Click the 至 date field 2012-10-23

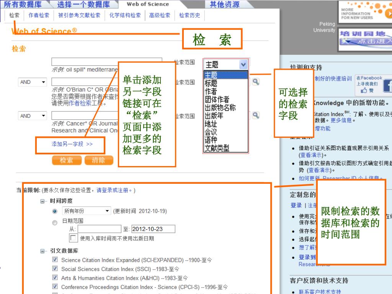point(153,229)
